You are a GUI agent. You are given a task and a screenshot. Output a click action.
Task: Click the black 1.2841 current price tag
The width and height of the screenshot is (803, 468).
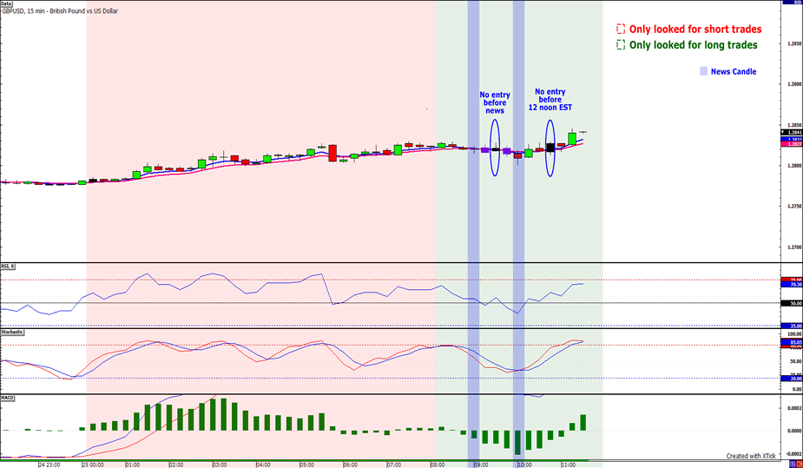coord(792,132)
